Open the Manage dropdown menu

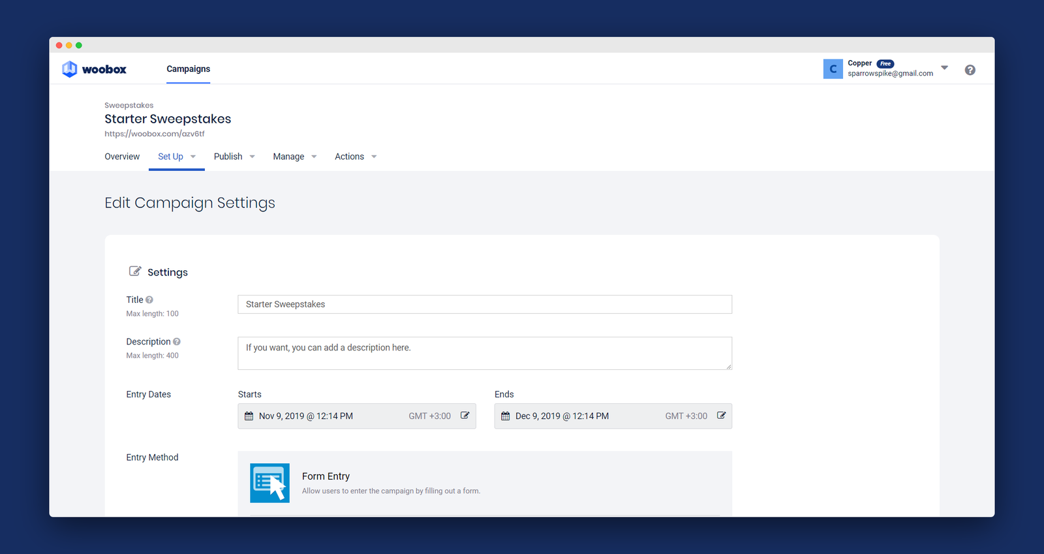295,157
